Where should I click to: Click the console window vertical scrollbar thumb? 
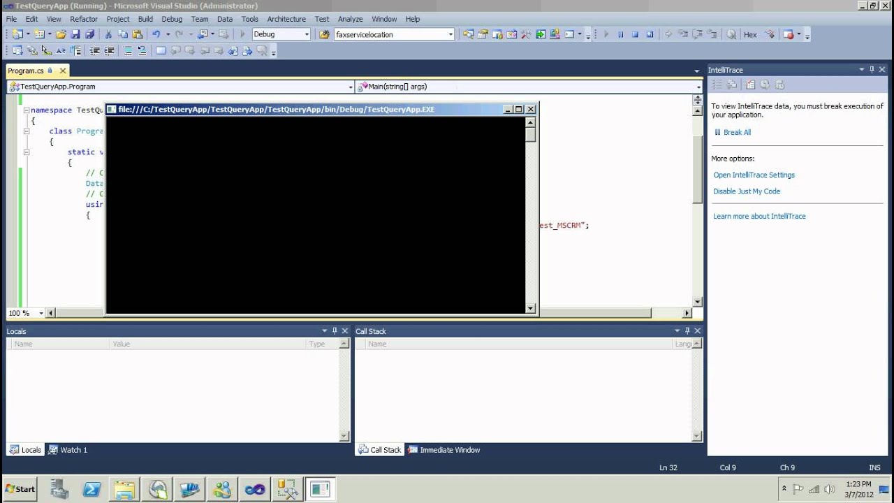pyautogui.click(x=531, y=134)
